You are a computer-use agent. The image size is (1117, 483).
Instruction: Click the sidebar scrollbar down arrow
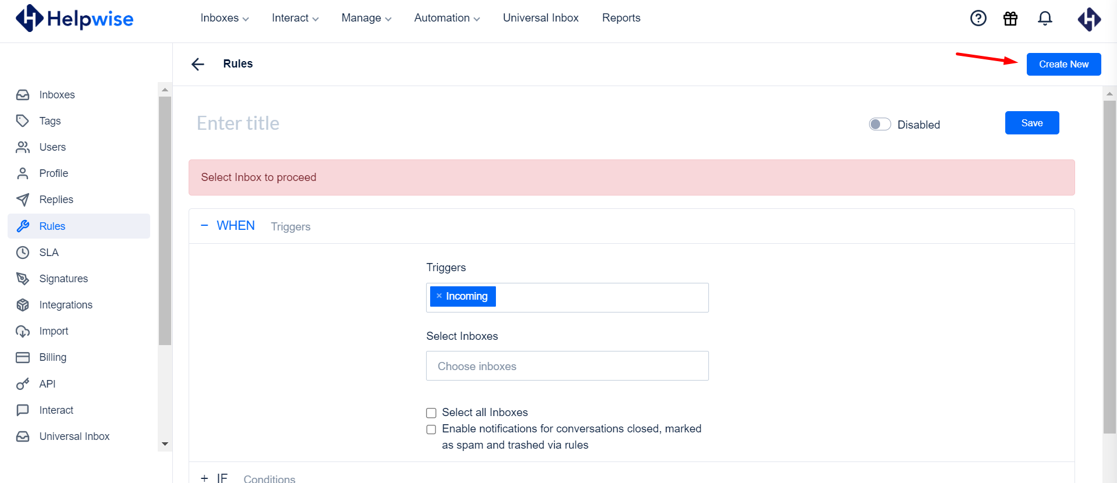[165, 444]
